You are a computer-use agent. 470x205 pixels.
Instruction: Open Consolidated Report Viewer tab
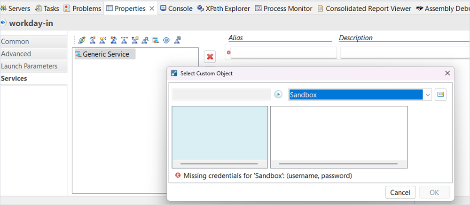364,8
